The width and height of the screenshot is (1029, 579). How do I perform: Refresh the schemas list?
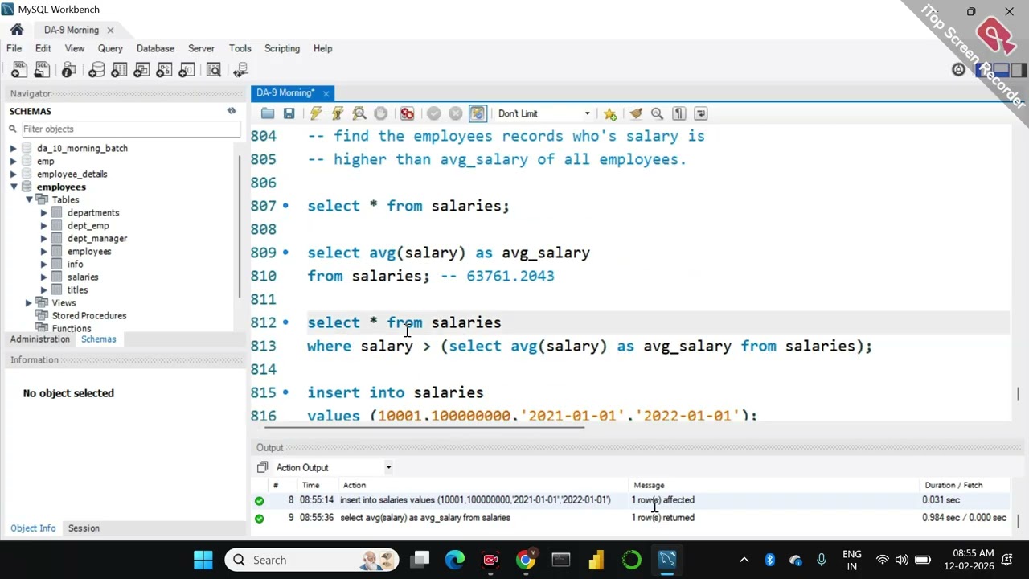pos(232,111)
